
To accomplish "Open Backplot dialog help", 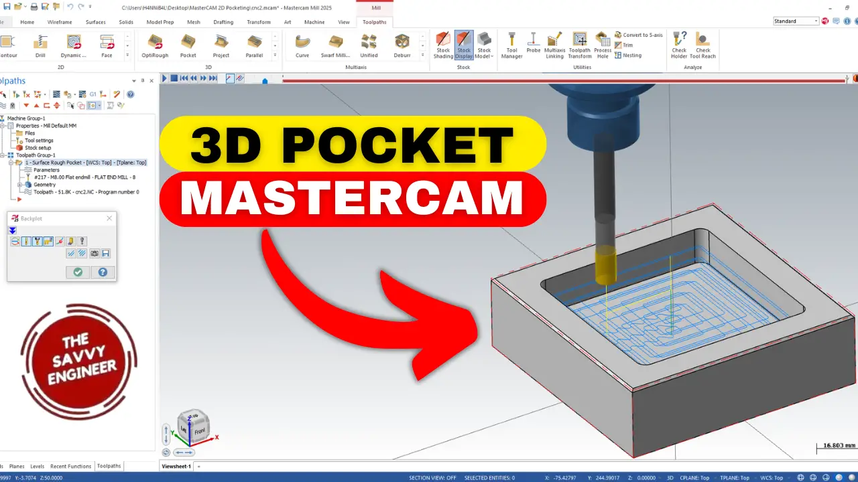I will (x=103, y=272).
